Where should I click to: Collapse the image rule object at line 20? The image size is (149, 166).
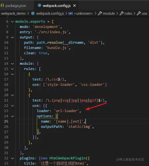point(13,95)
